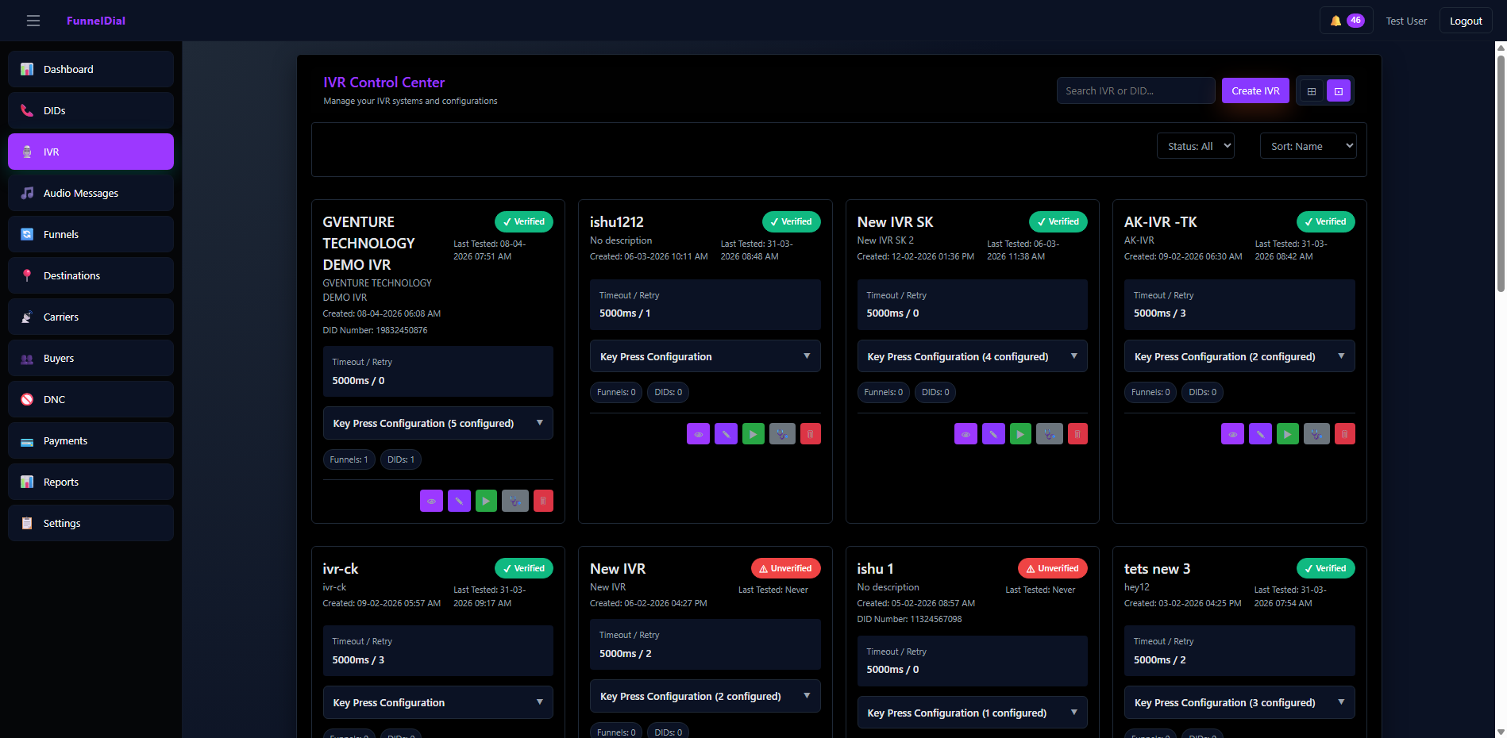Screen dimensions: 1507x738
Task: Go to Destinations in the sidebar
Action: click(91, 275)
